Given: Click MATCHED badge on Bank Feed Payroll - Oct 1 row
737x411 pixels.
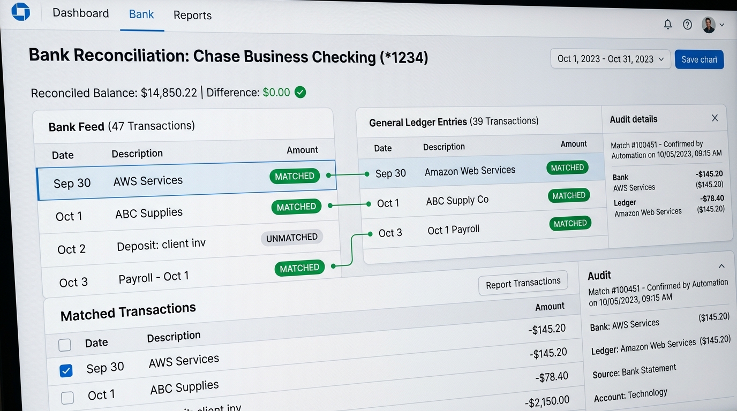Looking at the screenshot, I should coord(299,268).
